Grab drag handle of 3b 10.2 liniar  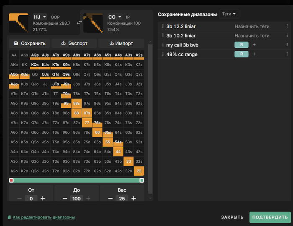162,35
